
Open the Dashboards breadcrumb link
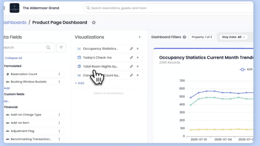click(15, 22)
